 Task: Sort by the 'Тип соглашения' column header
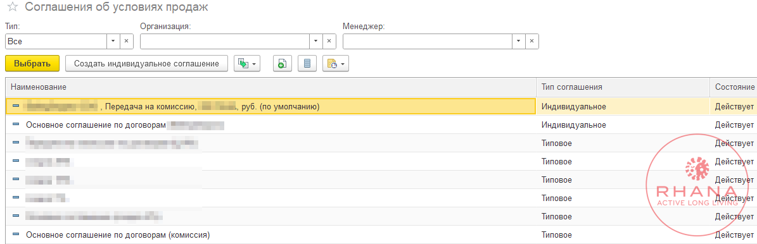coord(623,87)
